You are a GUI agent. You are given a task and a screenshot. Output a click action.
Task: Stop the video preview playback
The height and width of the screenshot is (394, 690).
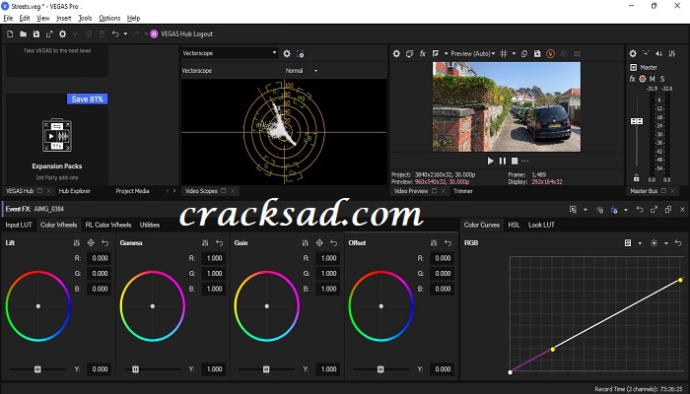tap(515, 161)
